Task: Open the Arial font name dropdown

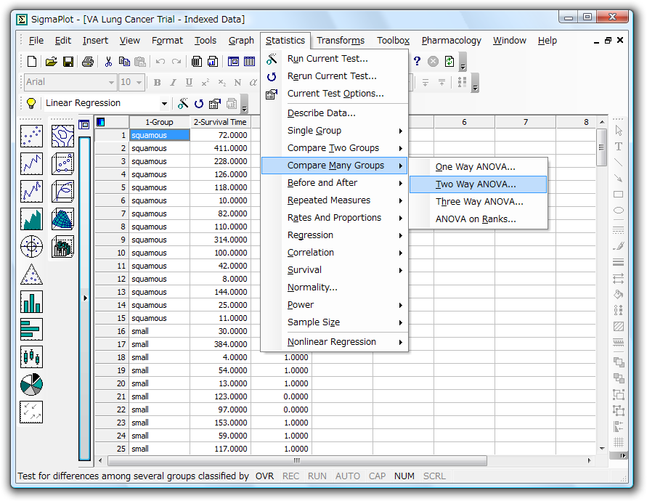Action: click(x=111, y=83)
